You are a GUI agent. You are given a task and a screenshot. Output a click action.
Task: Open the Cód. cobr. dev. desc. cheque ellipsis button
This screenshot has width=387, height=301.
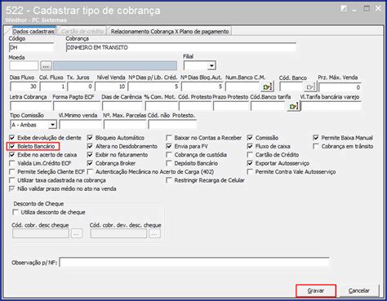click(154, 233)
